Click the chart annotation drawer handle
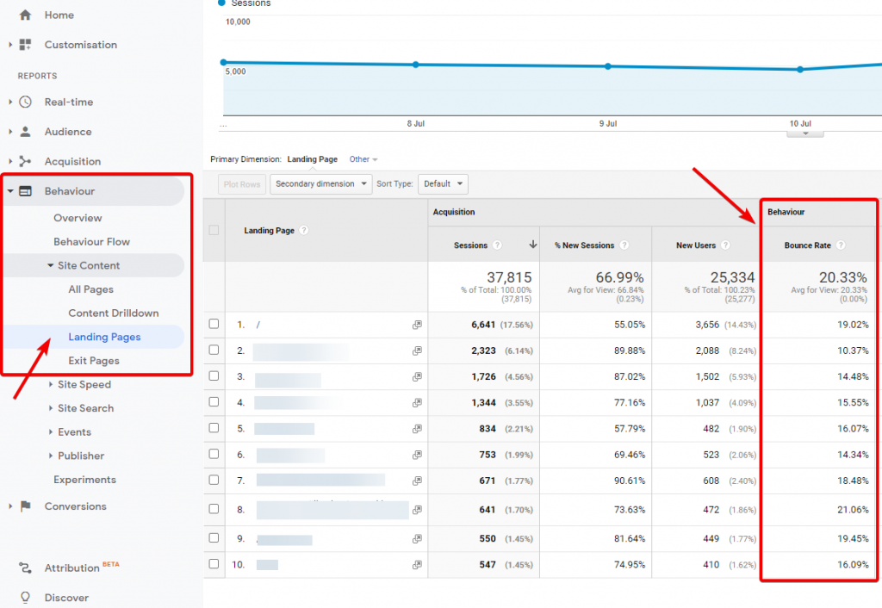 (805, 133)
